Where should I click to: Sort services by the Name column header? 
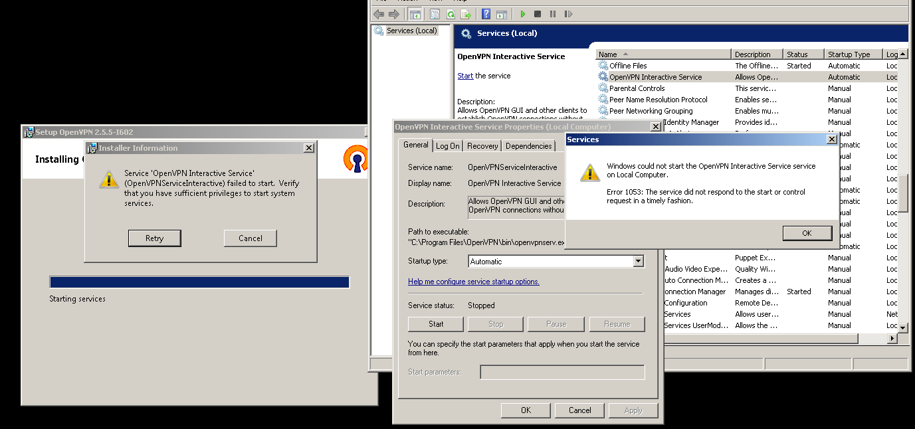point(663,54)
